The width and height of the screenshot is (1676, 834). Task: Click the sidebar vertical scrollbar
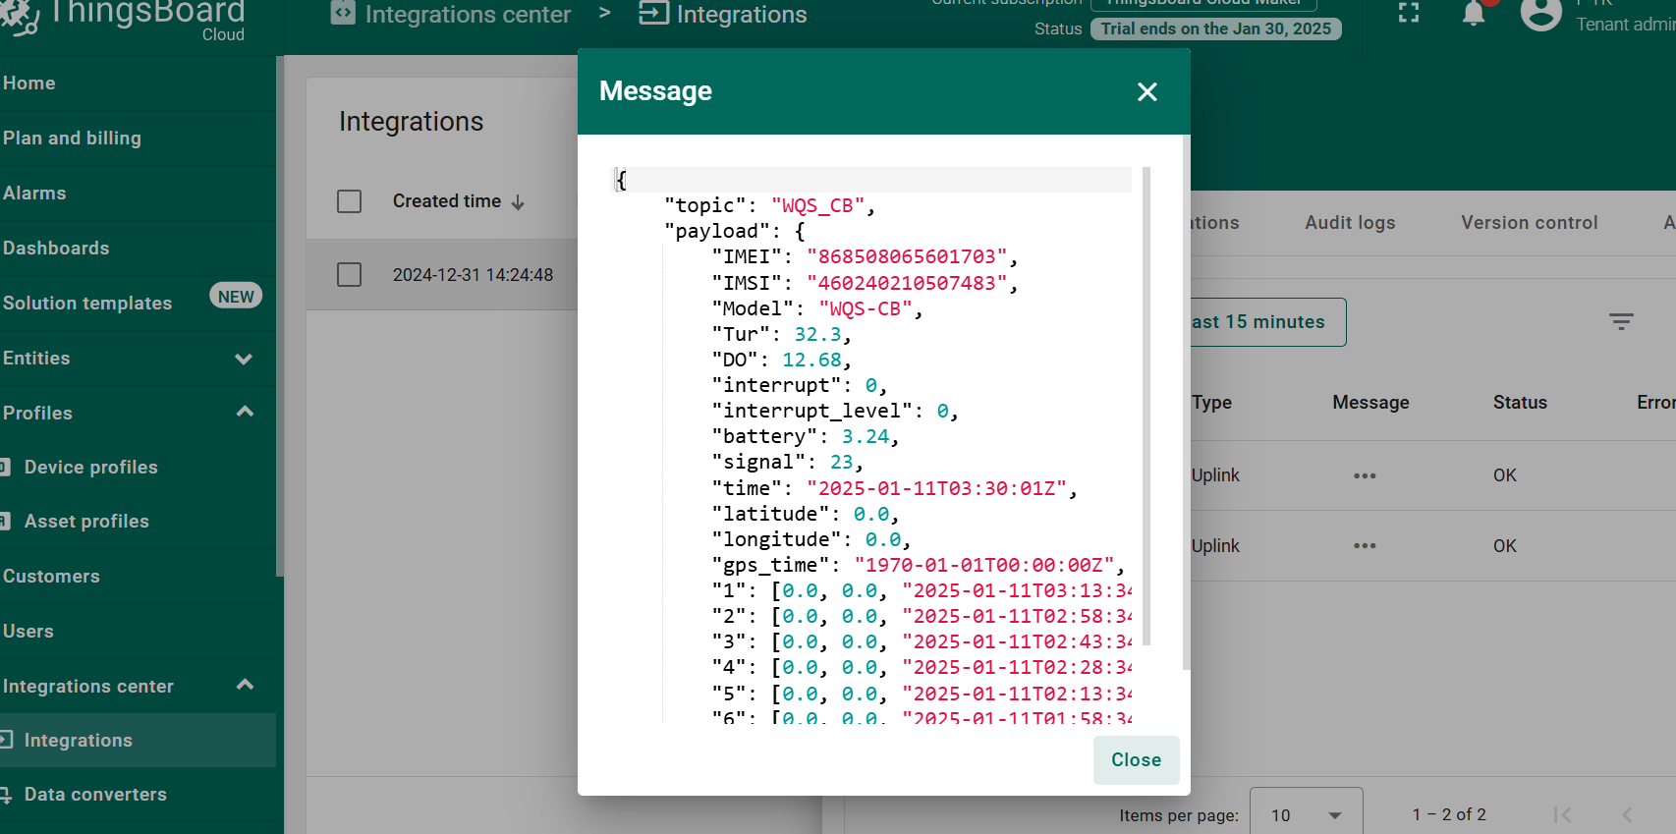coord(280,314)
